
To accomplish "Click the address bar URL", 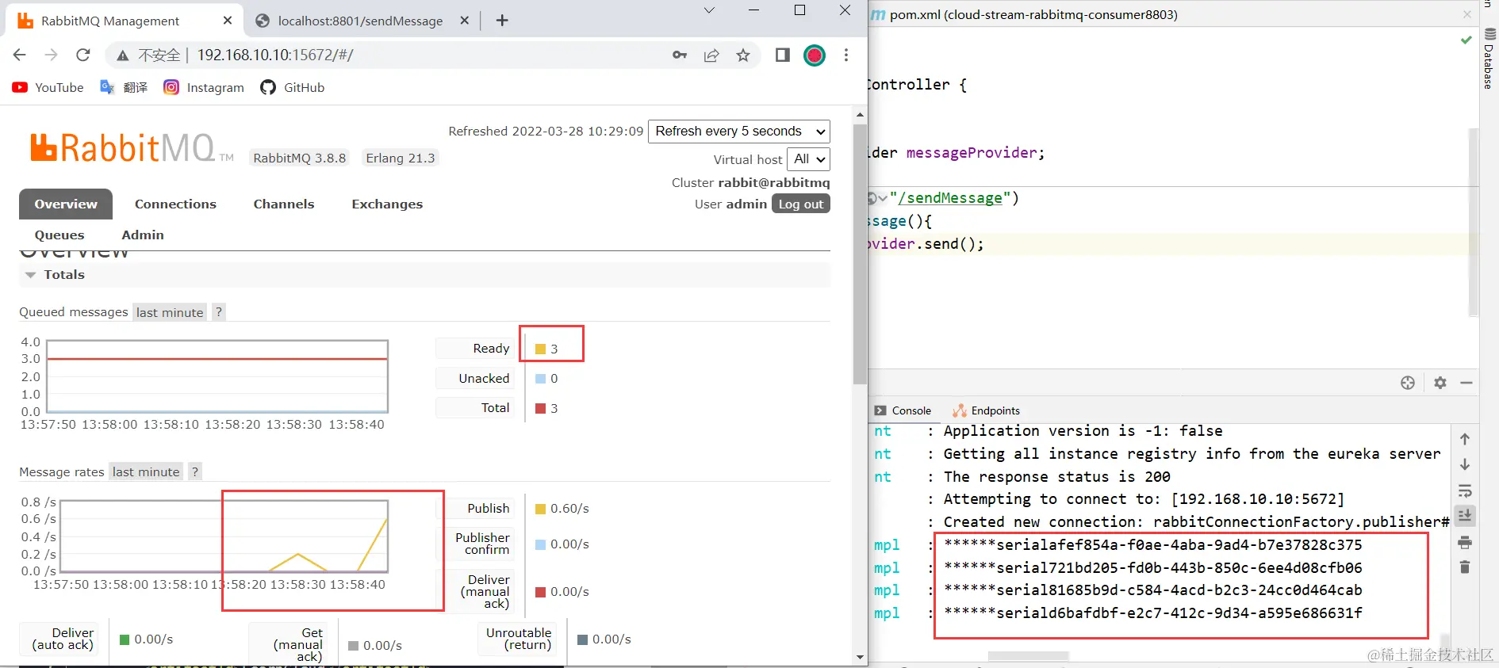I will tap(275, 55).
